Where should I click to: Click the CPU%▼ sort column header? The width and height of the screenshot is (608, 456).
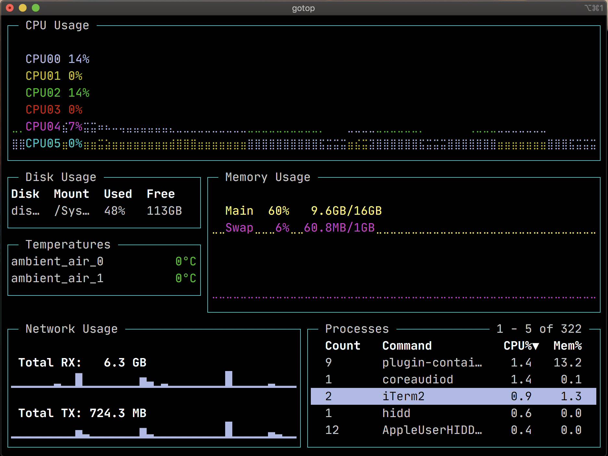pyautogui.click(x=521, y=346)
